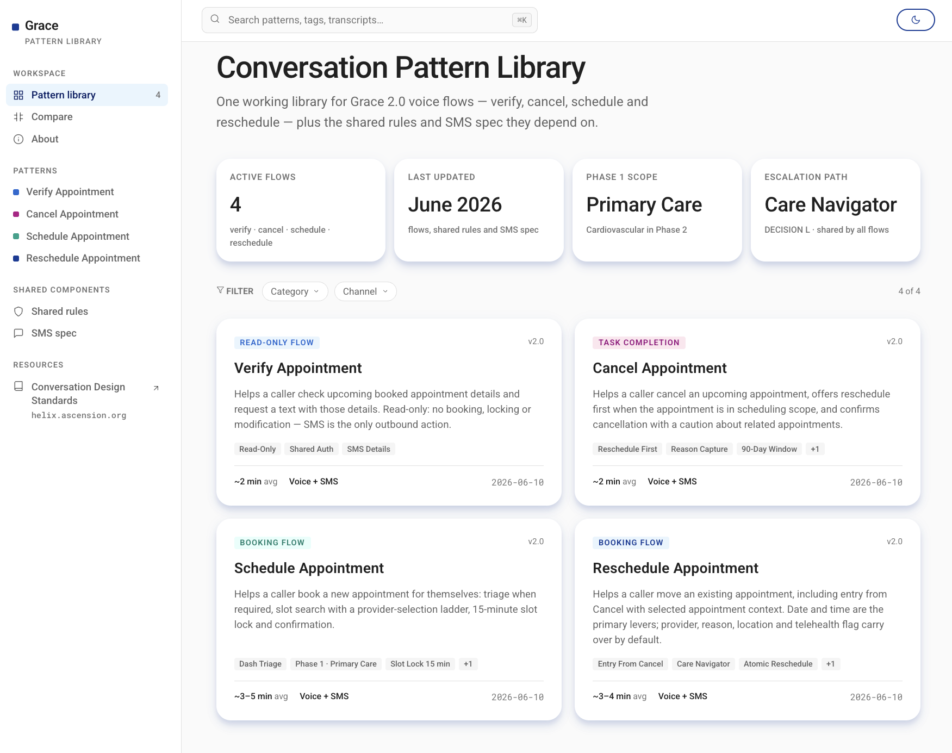This screenshot has height=753, width=952.
Task: Open the Reschedule Appointment card title
Action: tap(675, 568)
